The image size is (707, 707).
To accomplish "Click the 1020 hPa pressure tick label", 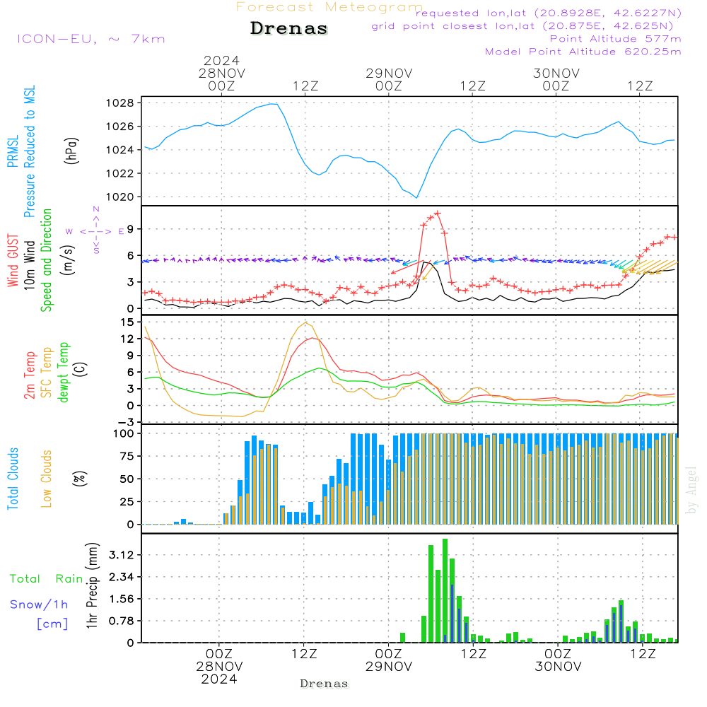I will pos(120,197).
